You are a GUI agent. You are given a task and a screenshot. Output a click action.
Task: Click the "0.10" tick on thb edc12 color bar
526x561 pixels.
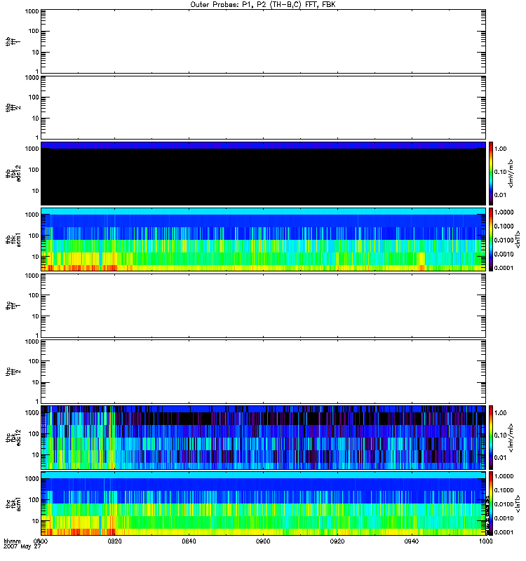501,172
